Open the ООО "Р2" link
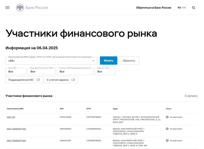This screenshot has height=149, width=204. click(11, 117)
